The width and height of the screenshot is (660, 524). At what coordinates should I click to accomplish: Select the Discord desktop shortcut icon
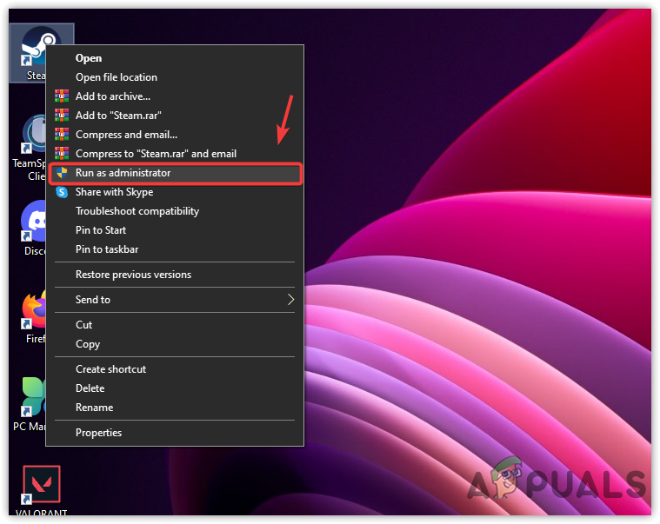click(33, 227)
